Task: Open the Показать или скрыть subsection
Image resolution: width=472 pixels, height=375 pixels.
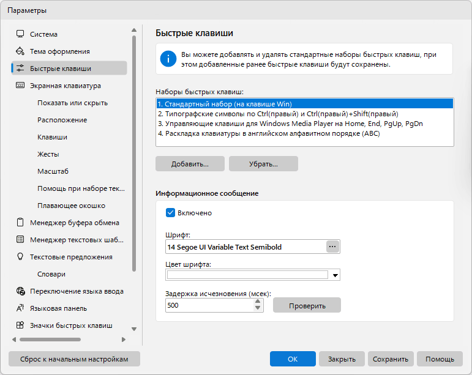Action: coord(72,103)
